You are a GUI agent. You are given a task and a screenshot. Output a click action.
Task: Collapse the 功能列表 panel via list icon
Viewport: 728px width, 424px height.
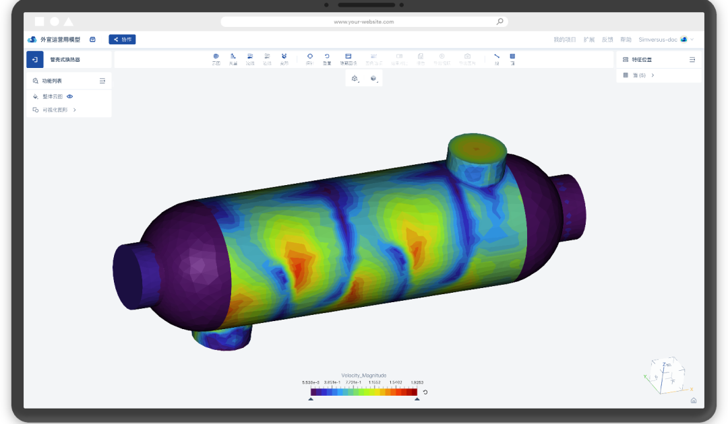pyautogui.click(x=102, y=81)
